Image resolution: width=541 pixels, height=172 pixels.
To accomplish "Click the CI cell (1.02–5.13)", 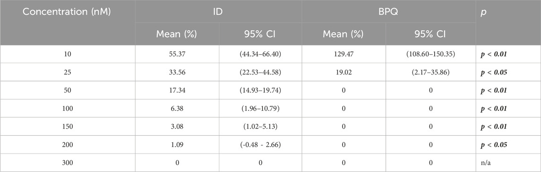I will (x=260, y=127).
